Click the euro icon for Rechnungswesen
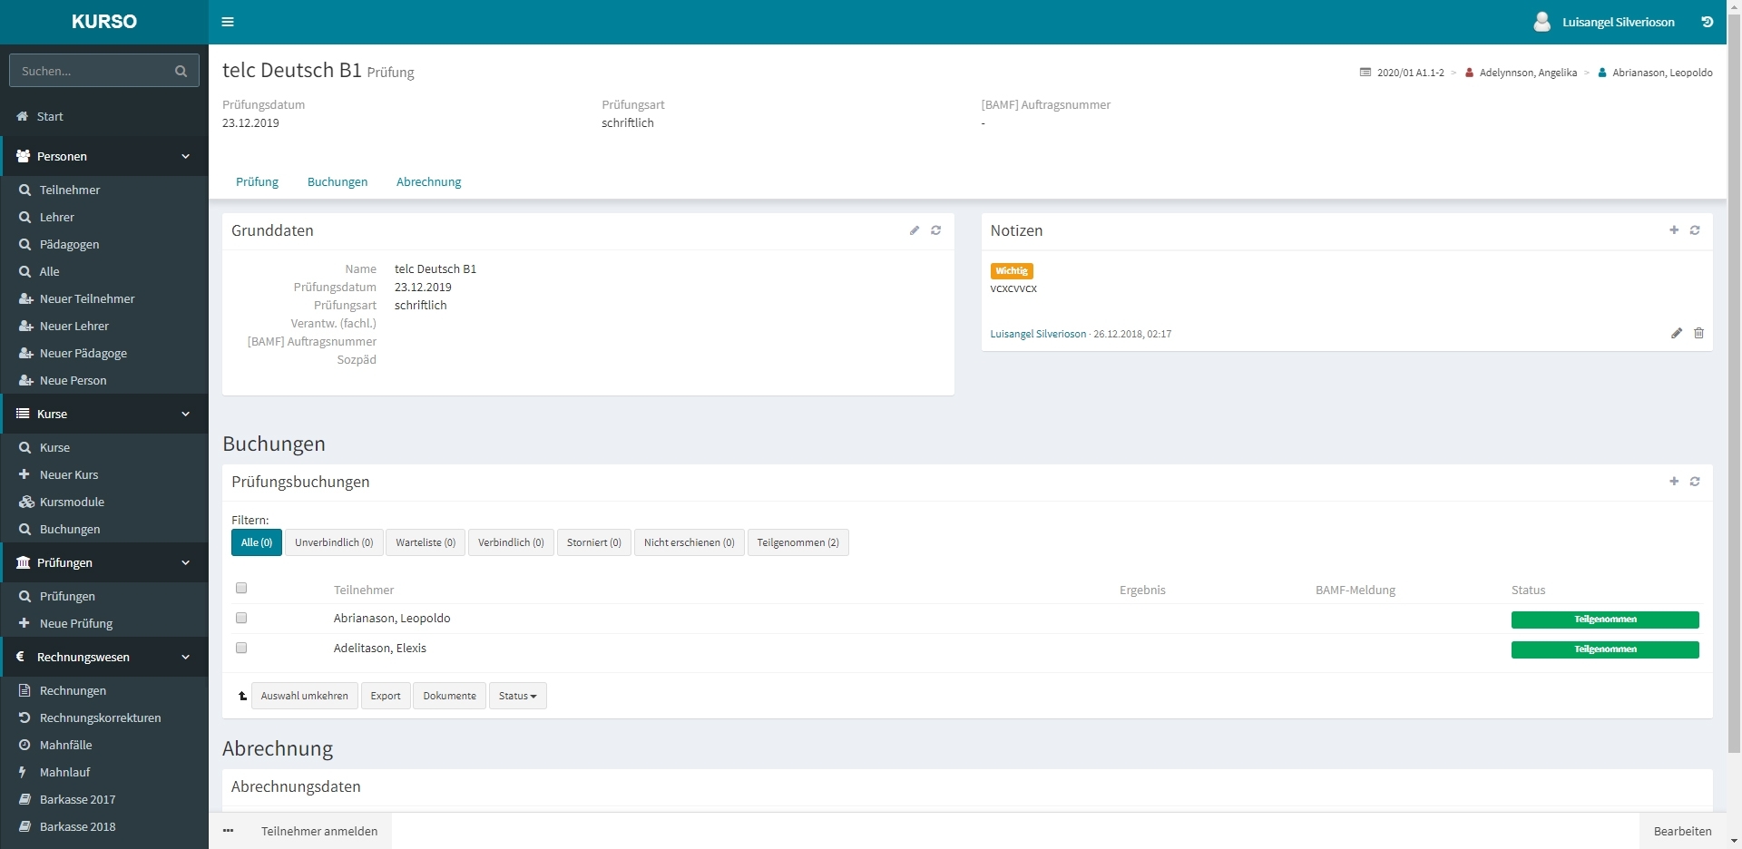Viewport: 1742px width, 849px height. (x=21, y=657)
